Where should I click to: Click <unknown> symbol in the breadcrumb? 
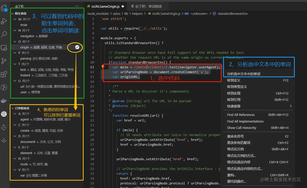pyautogui.click(x=199, y=14)
